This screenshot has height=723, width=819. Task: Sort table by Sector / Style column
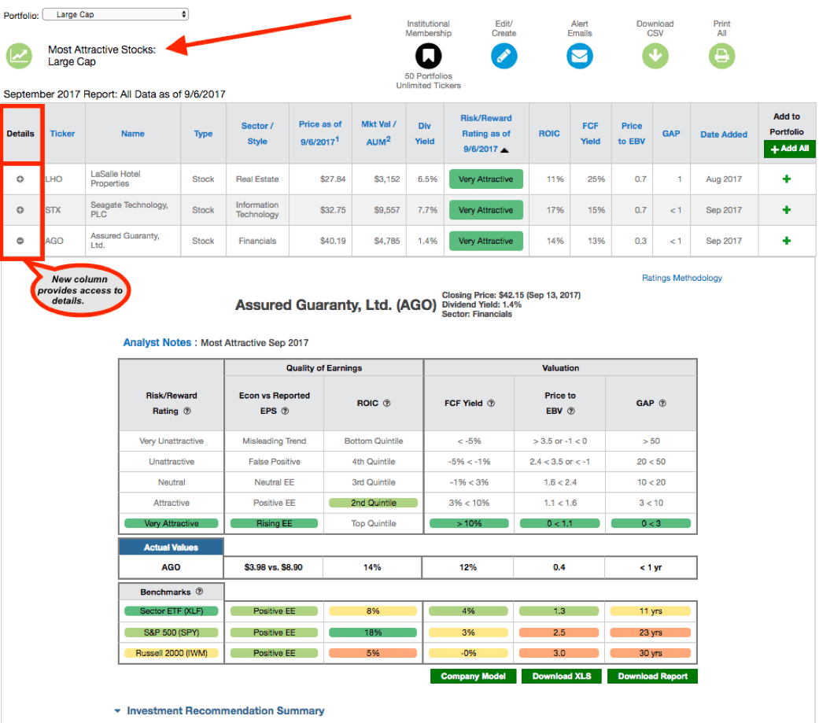click(257, 134)
